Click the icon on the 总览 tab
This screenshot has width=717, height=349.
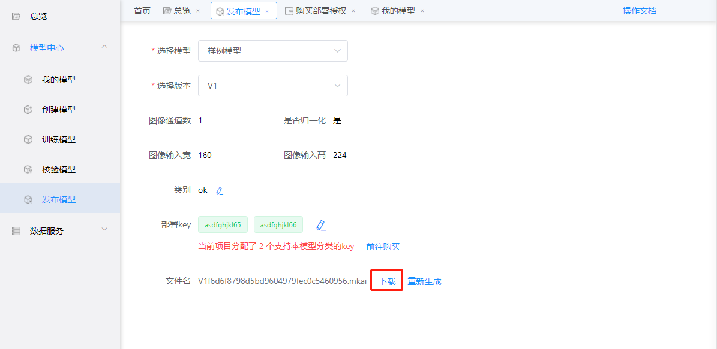(x=167, y=11)
